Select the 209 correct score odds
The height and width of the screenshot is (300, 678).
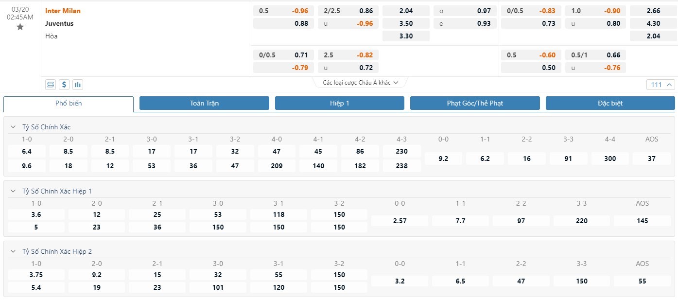pos(277,166)
